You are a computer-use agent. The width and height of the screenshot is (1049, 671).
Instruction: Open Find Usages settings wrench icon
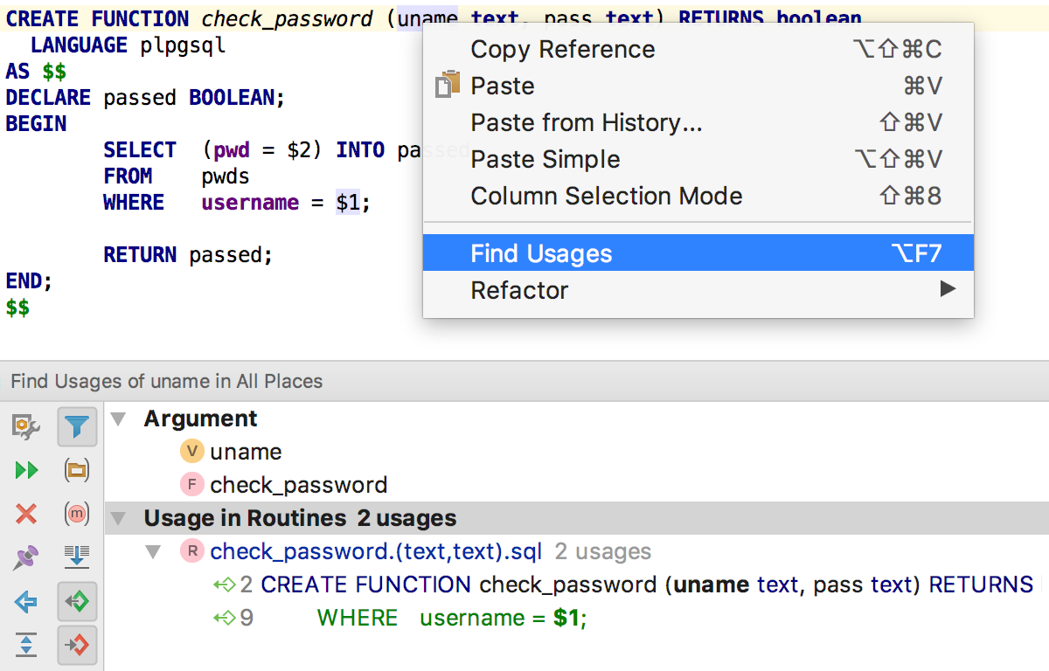pos(26,426)
